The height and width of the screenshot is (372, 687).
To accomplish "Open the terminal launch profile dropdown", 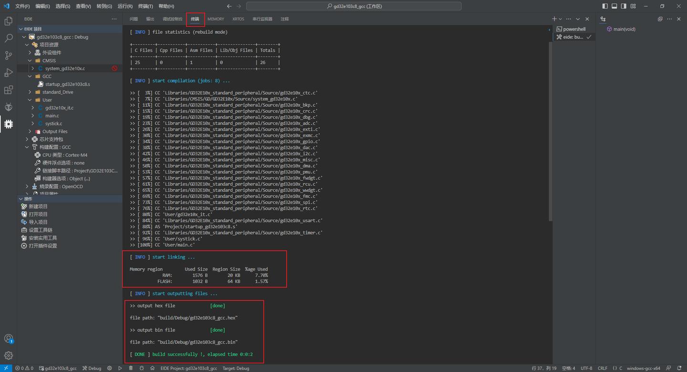I will (561, 19).
